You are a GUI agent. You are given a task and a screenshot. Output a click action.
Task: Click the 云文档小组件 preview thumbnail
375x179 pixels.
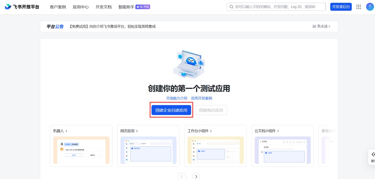pos(282,150)
